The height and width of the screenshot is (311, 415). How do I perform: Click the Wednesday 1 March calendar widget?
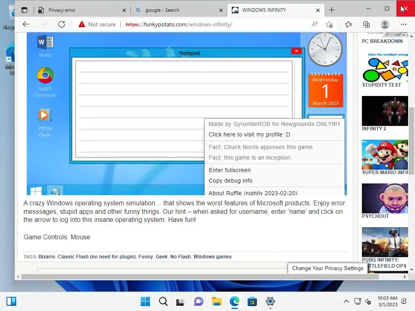(x=325, y=90)
